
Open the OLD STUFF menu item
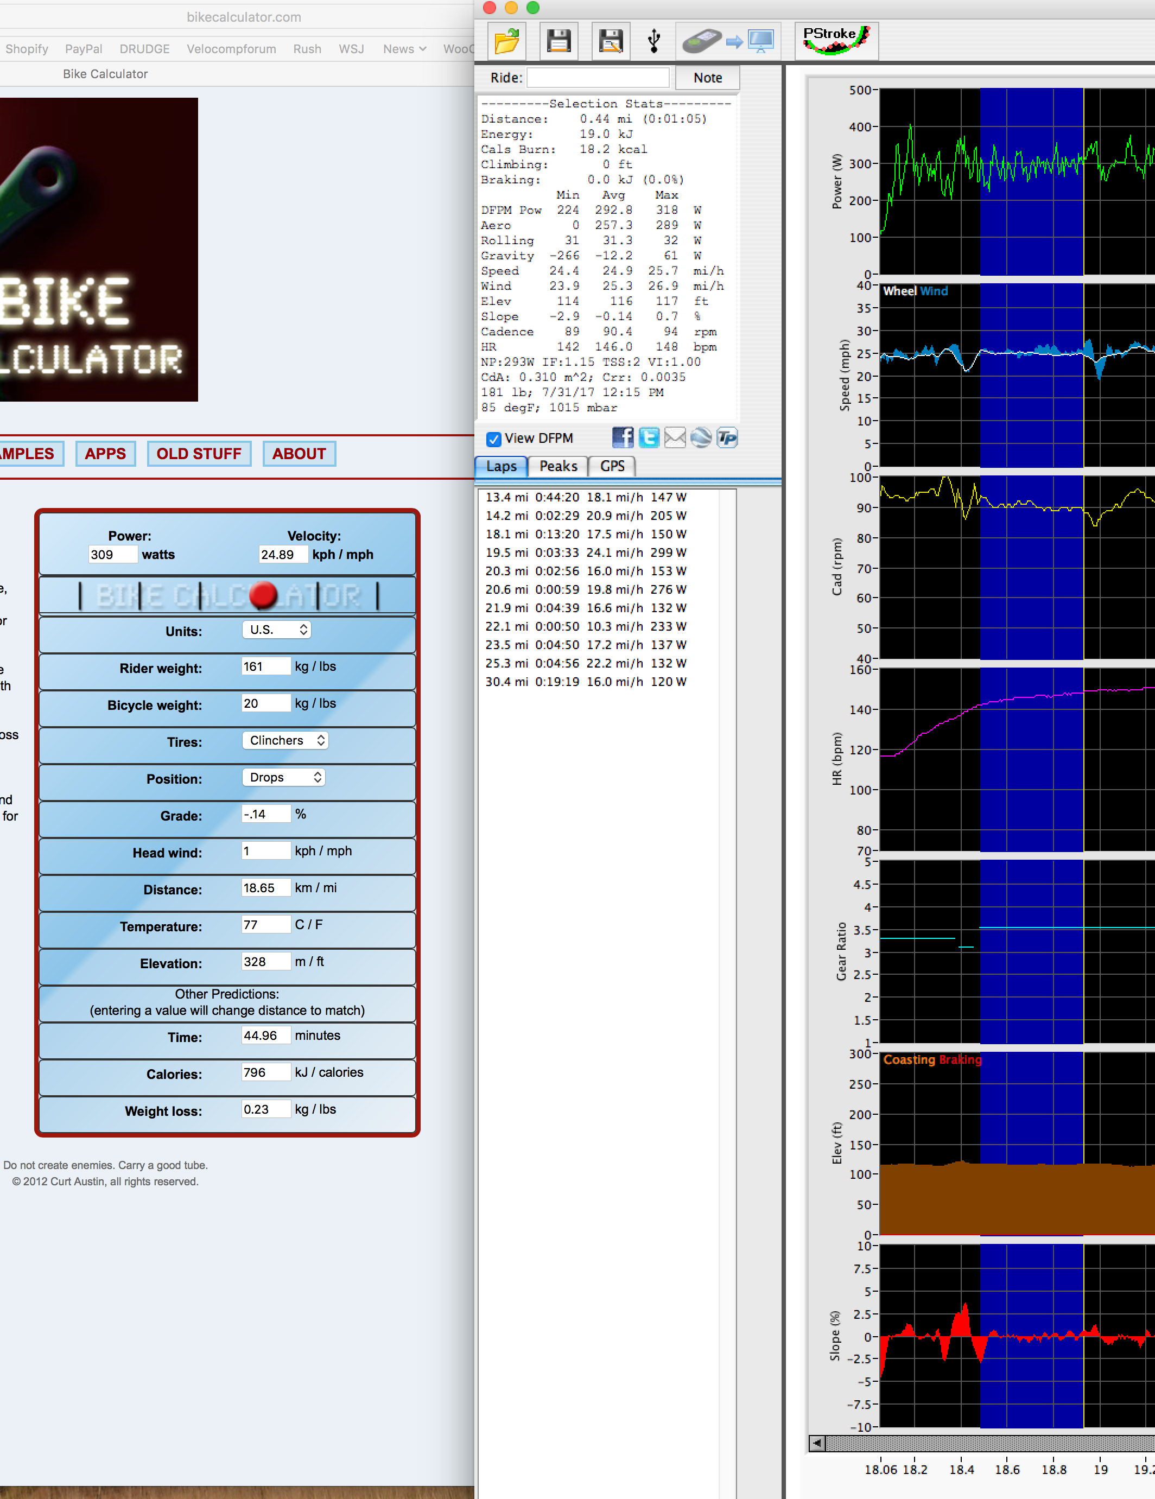pos(199,454)
